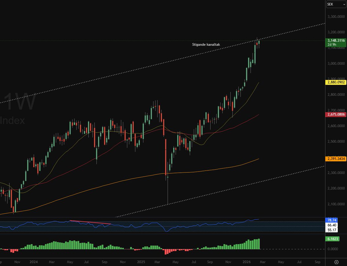Click the blue RSI value 78.74
Viewport: 347px width, 266px height.
point(331,220)
